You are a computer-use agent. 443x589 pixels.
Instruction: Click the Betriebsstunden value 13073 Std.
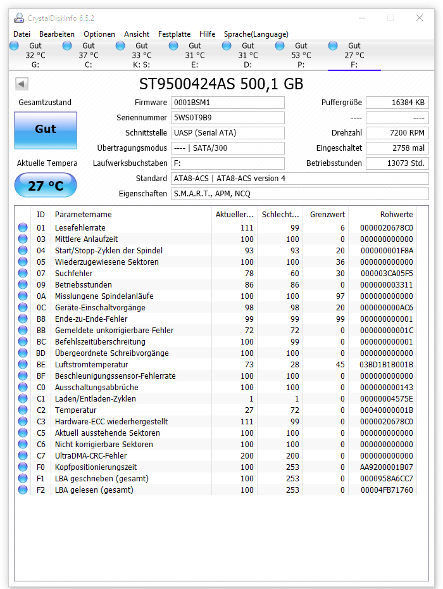(x=397, y=163)
